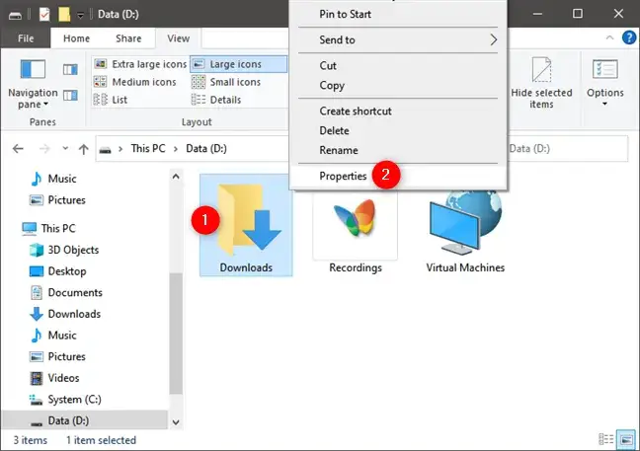This screenshot has height=451, width=640.
Task: Click the navigation pane scrollbar thumb
Action: coord(176,334)
